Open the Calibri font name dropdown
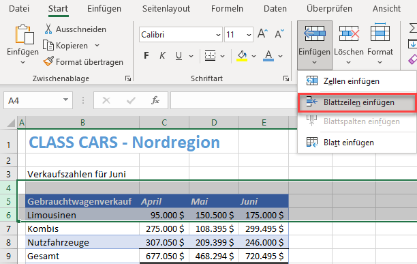 point(218,35)
